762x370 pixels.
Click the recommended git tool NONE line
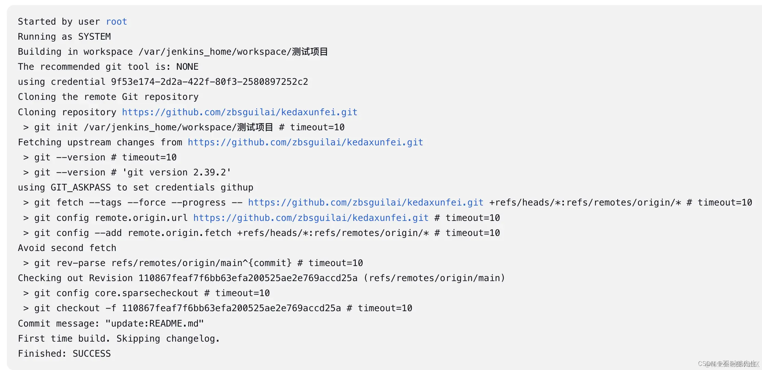(108, 67)
